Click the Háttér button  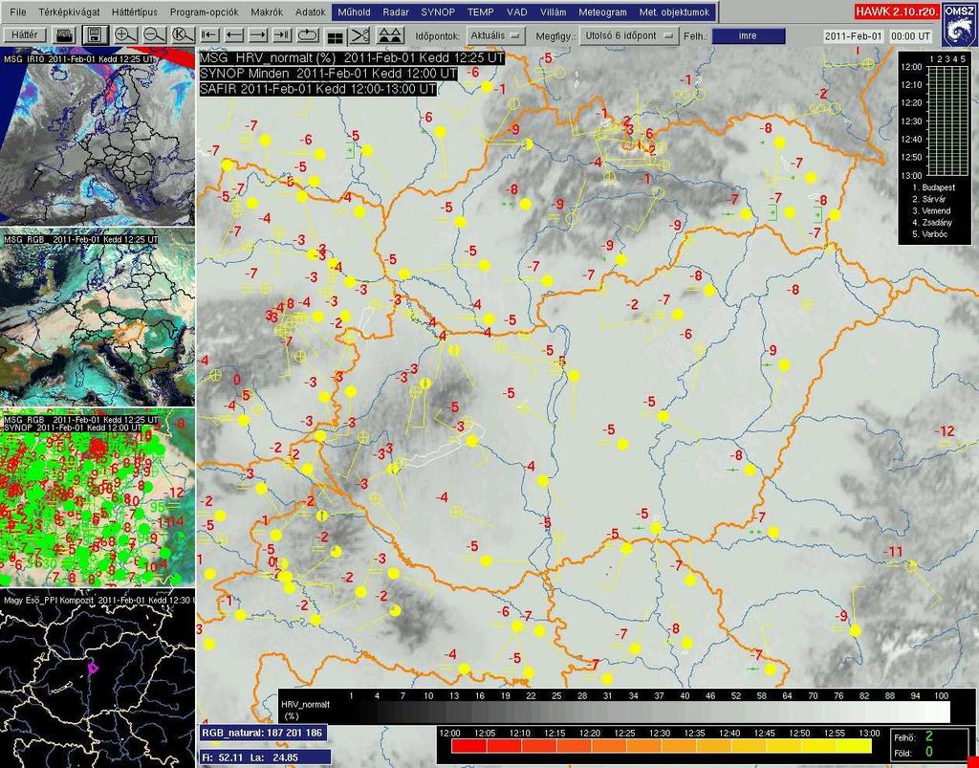pyautogui.click(x=24, y=35)
